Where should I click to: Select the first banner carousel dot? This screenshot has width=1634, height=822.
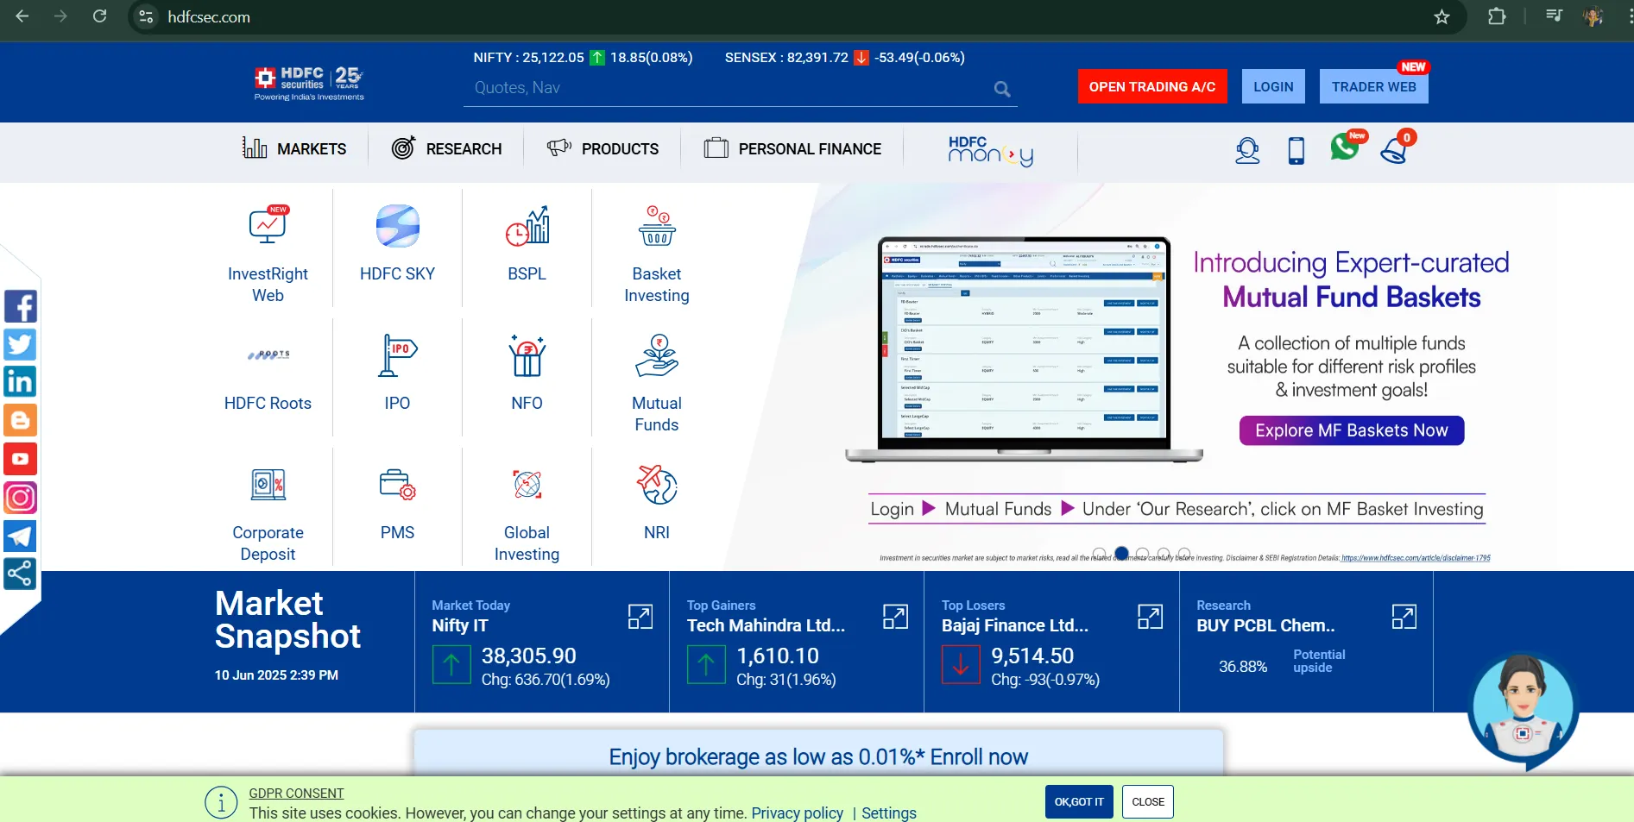[x=1100, y=554]
